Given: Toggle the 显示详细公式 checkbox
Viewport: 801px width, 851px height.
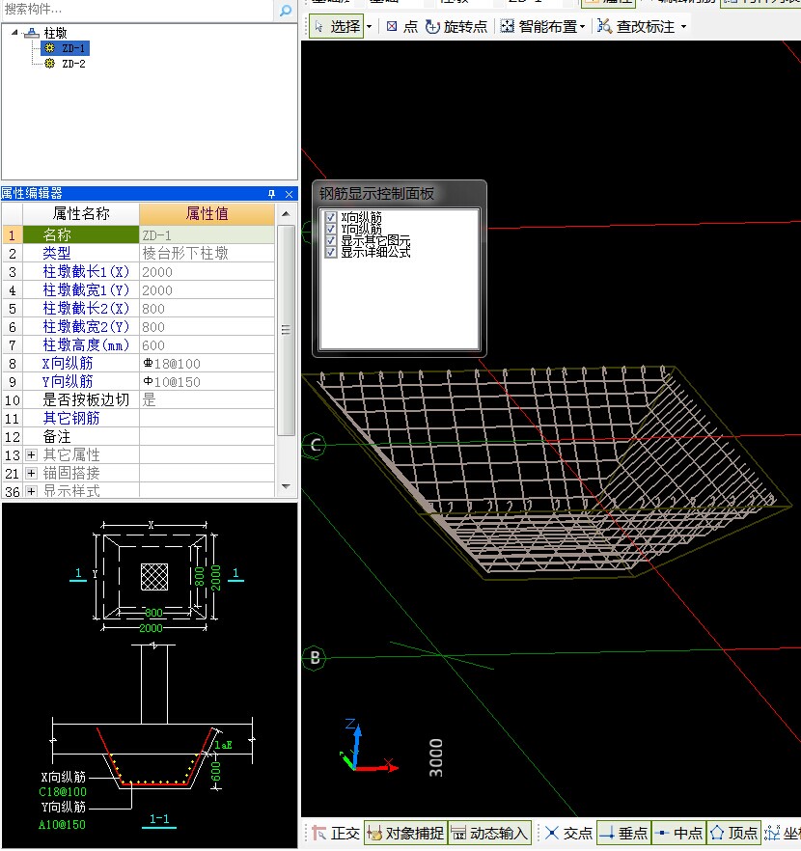Looking at the screenshot, I should pos(331,252).
